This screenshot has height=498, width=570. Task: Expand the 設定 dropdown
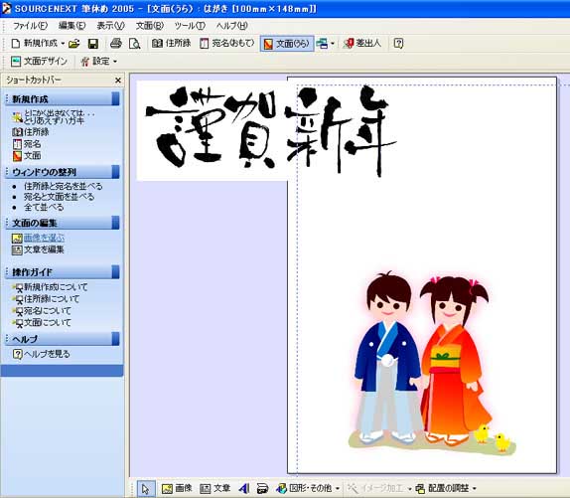click(x=115, y=62)
